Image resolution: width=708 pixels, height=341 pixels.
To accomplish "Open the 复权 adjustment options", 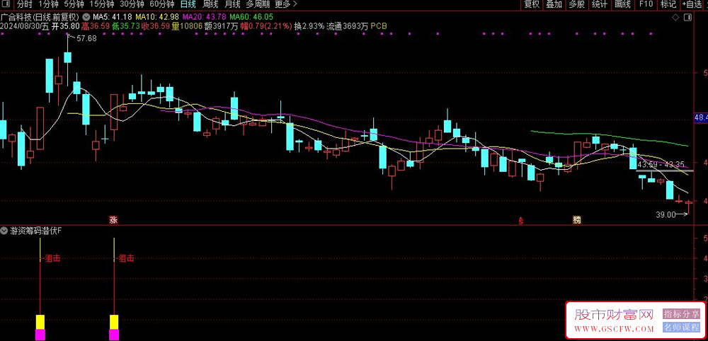I will pyautogui.click(x=532, y=4).
